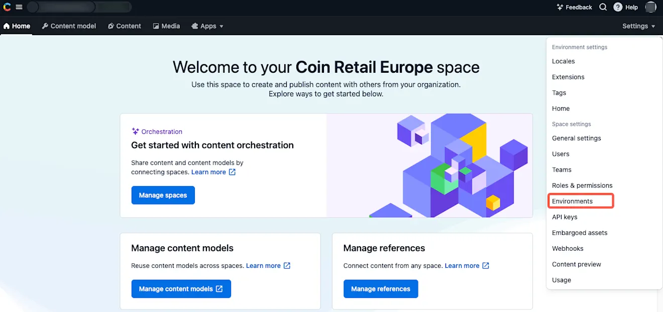The image size is (663, 312).
Task: Select Webhooks menu entry
Action: [x=568, y=249]
